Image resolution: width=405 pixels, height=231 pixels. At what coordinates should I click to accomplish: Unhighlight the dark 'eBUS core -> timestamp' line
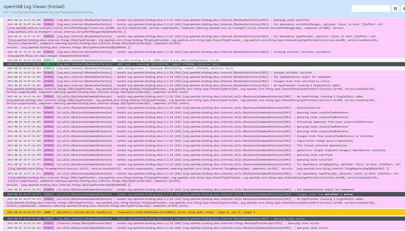(x=158, y=64)
